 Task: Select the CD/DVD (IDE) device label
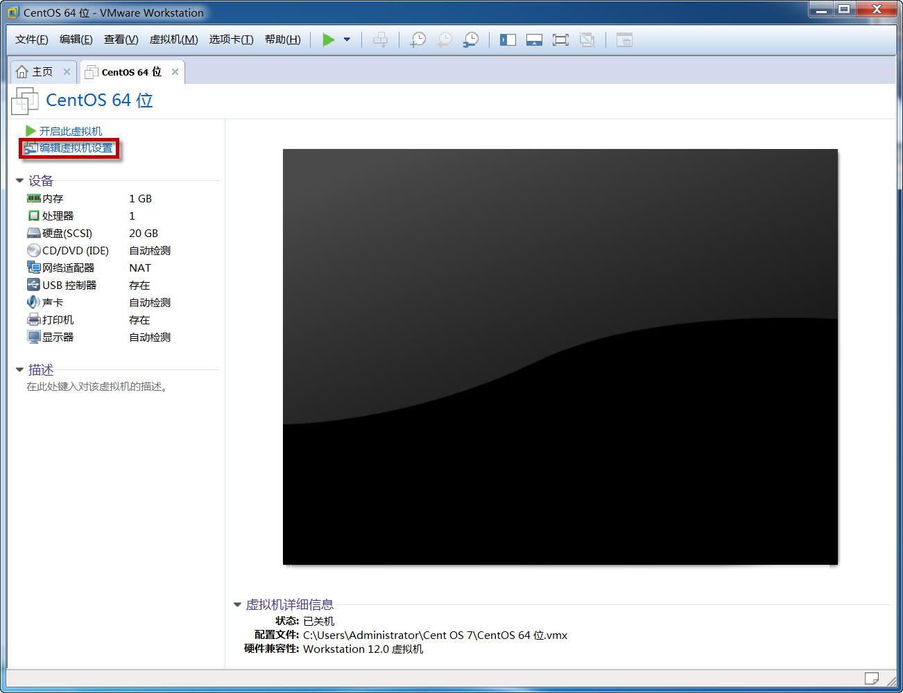[76, 250]
